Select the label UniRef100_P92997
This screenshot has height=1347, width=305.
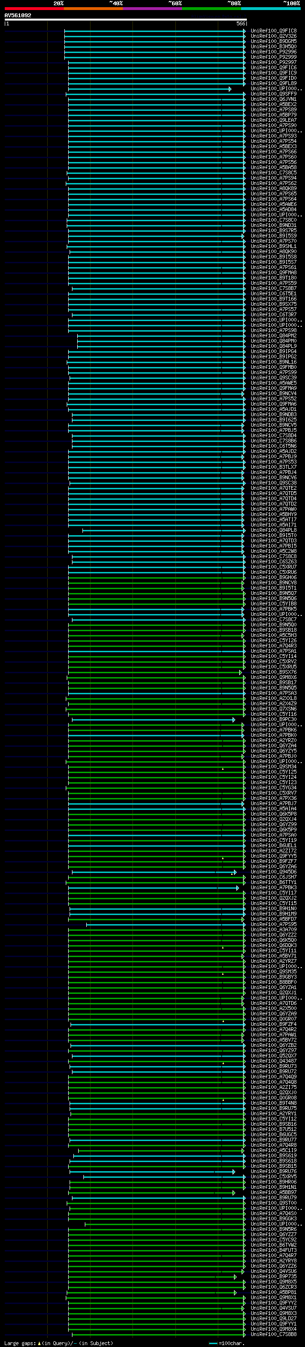click(x=273, y=62)
